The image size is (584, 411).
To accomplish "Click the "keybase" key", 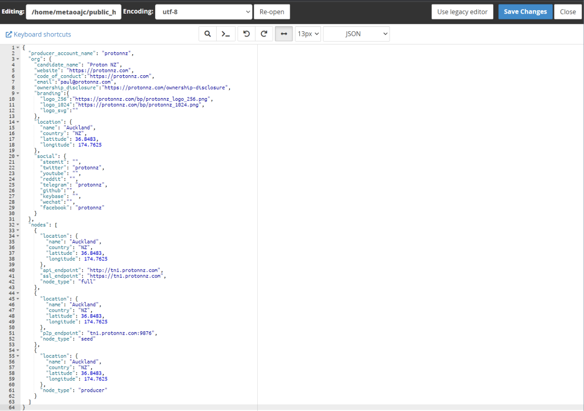I will pos(55,196).
